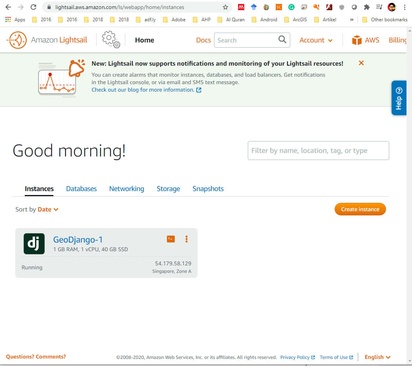Open the three-dot menu on GeoDjango-1 card
Viewport: 412px width, 366px height.
click(187, 239)
